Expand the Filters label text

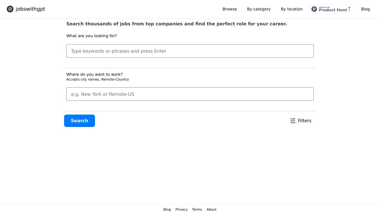(x=304, y=121)
